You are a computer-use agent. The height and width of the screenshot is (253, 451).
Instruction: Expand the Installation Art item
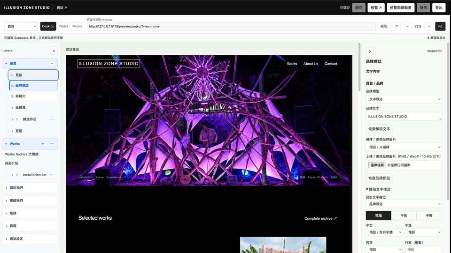(x=12, y=175)
